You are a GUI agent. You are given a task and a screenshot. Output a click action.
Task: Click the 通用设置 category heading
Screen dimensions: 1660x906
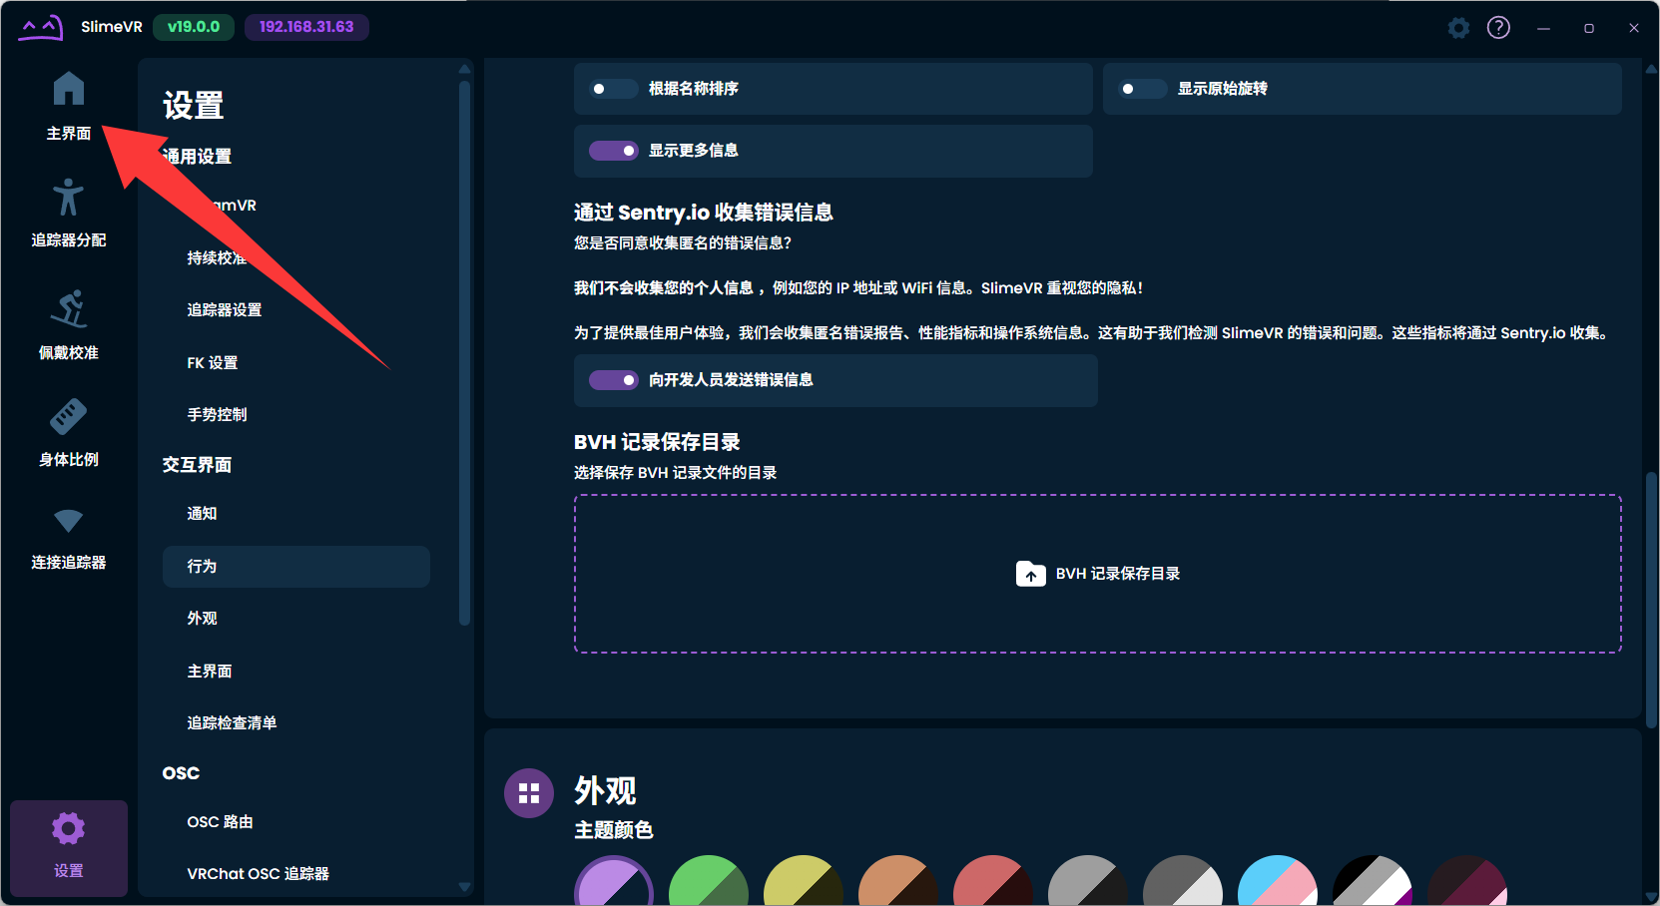[197, 157]
